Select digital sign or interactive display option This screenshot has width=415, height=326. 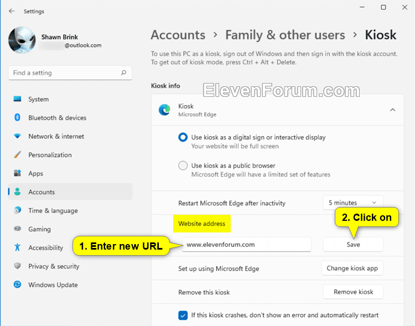(x=183, y=137)
